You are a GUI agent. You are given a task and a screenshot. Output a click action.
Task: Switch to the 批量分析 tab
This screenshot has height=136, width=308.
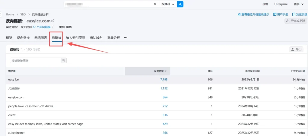pos(113,38)
